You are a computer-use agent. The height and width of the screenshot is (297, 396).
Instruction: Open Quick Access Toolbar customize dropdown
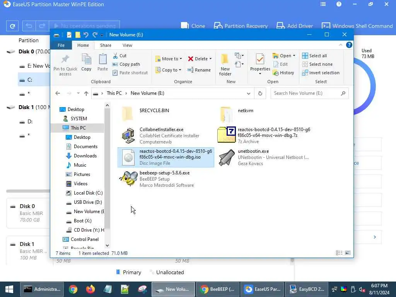coord(102,35)
